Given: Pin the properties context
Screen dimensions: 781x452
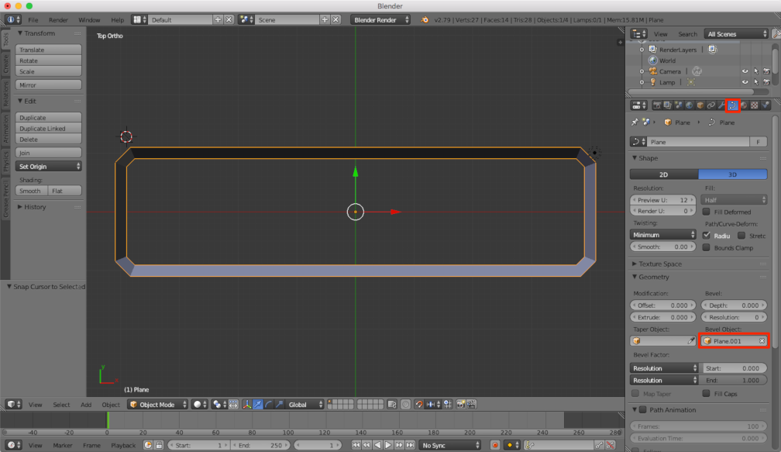Looking at the screenshot, I should pyautogui.click(x=635, y=122).
